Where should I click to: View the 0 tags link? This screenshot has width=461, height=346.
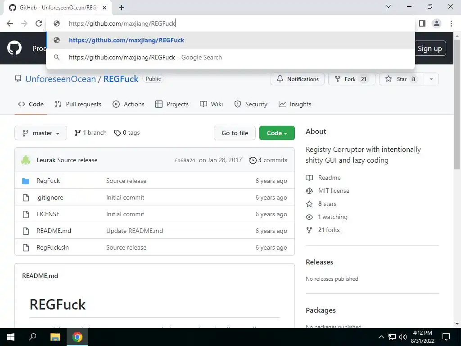pos(127,133)
